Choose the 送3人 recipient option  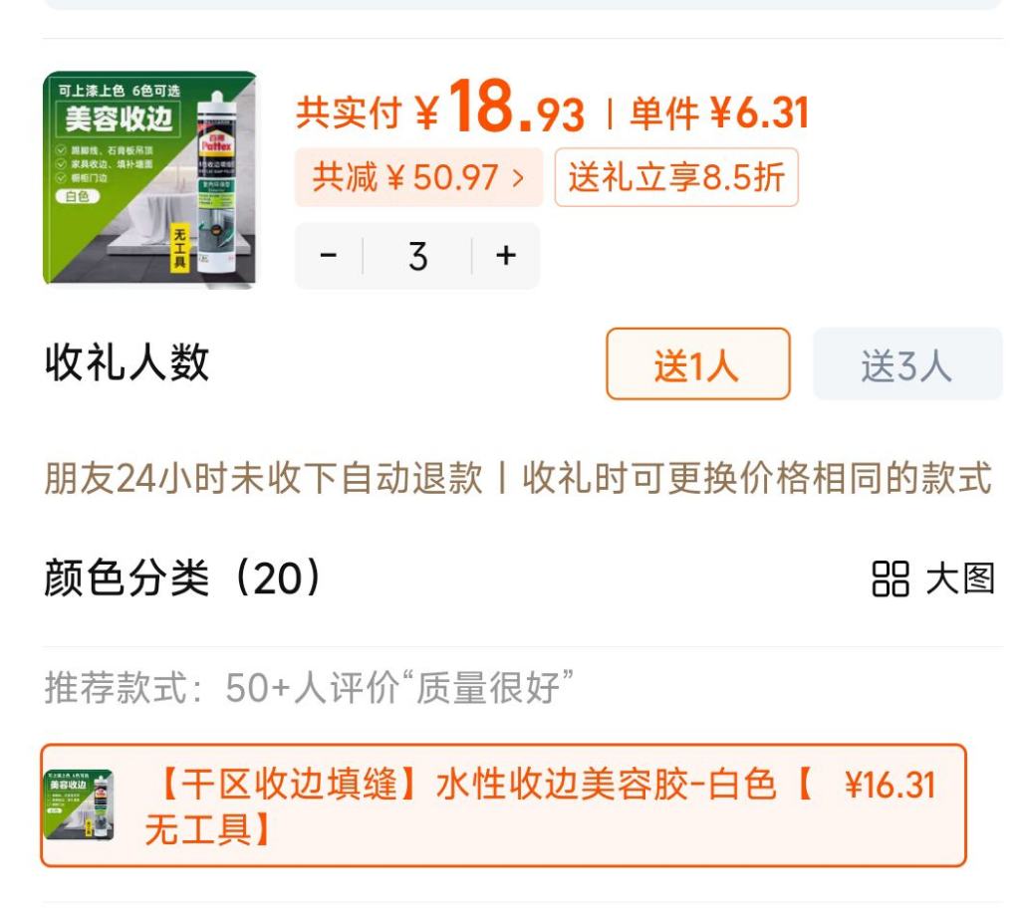907,363
